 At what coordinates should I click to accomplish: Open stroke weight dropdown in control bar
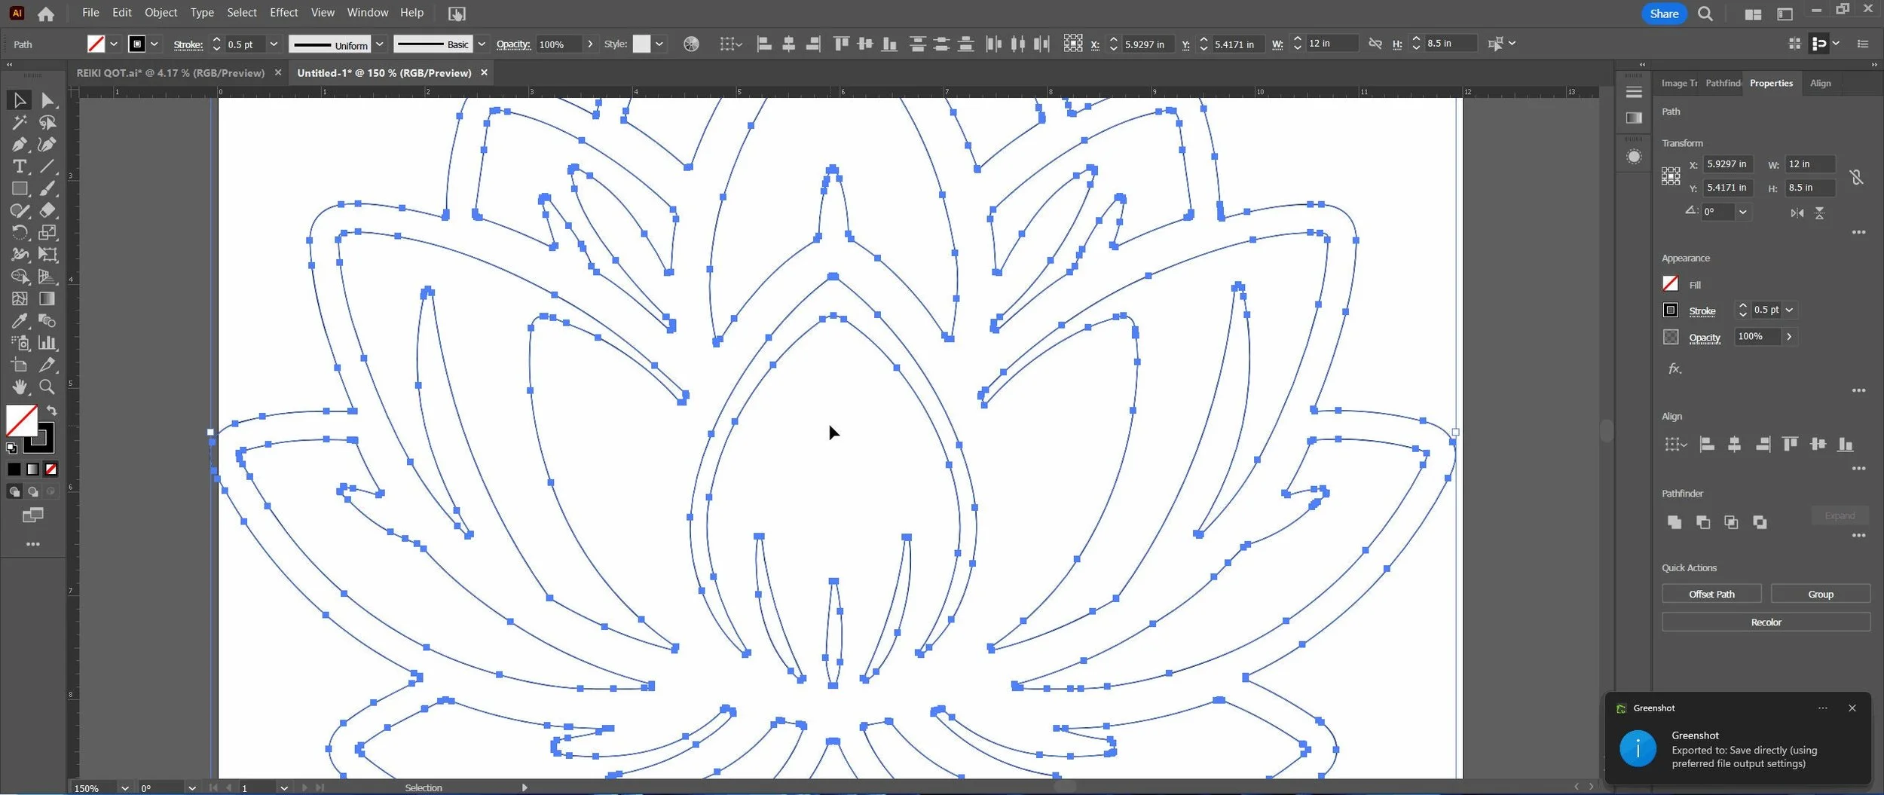tap(274, 44)
